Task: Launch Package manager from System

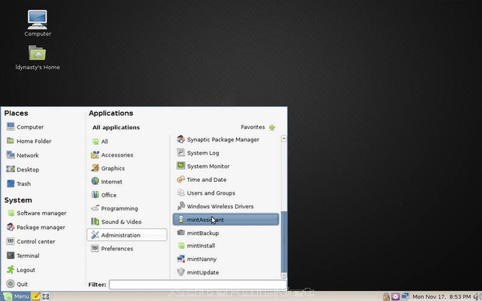Action: (36, 228)
